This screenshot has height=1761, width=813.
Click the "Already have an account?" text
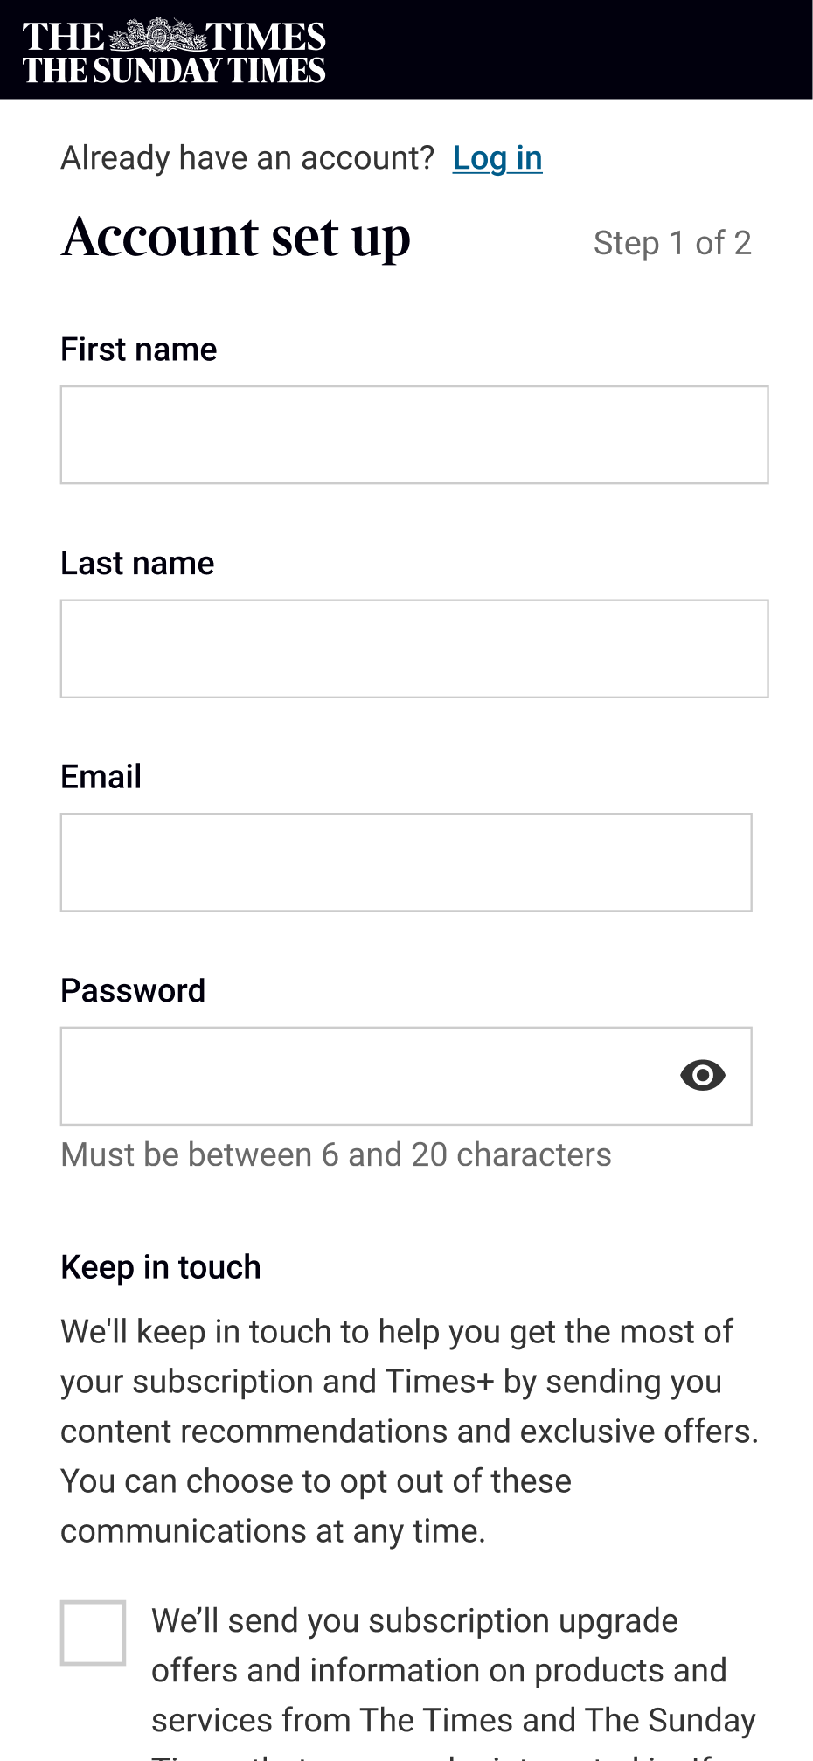pyautogui.click(x=247, y=158)
